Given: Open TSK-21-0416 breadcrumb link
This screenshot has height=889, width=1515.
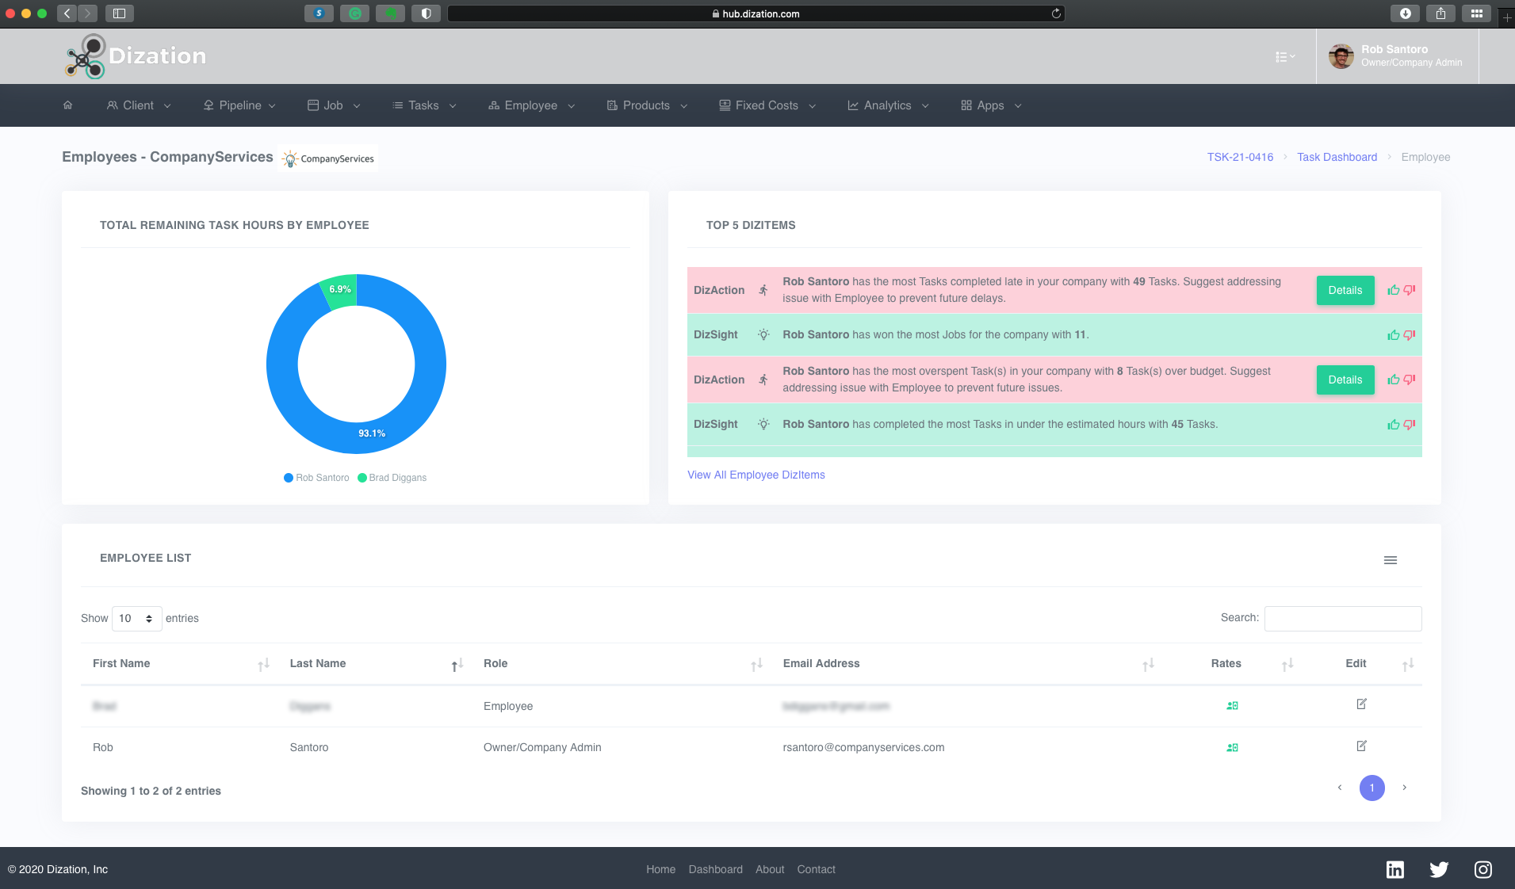Looking at the screenshot, I should [1240, 157].
